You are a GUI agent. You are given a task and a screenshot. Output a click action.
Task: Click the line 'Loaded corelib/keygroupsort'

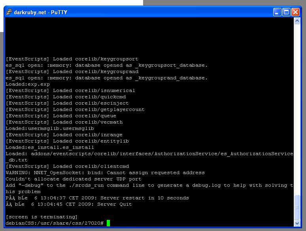(72, 59)
